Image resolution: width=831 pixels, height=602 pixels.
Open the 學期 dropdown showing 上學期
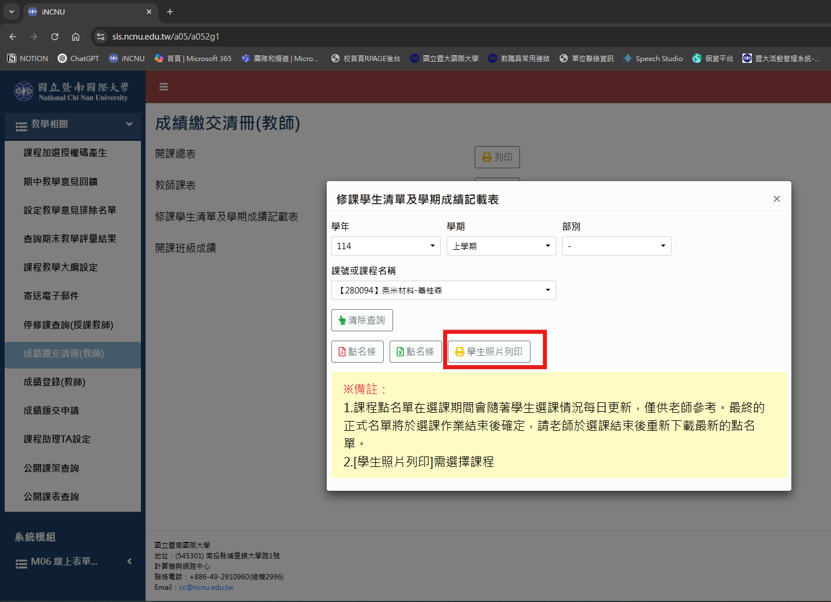[501, 246]
